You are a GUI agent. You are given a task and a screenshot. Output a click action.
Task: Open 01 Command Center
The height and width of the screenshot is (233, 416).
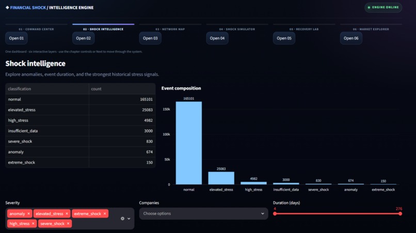point(17,38)
